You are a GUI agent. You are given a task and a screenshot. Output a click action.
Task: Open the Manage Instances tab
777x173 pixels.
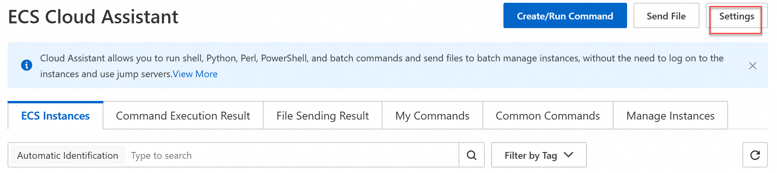click(x=670, y=116)
